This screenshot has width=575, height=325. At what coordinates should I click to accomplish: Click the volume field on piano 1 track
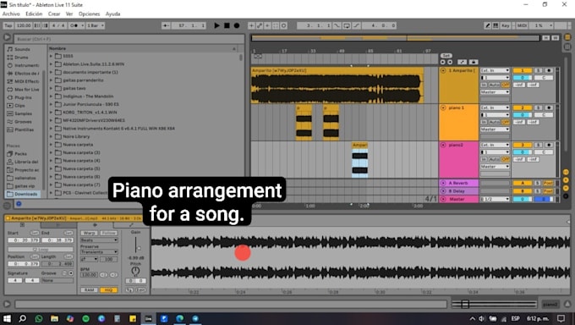(523, 115)
